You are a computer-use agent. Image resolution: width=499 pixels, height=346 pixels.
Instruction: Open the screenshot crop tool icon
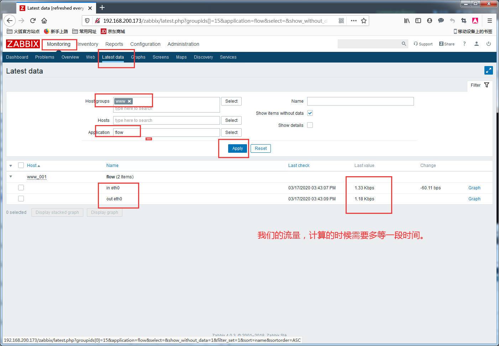tap(463, 21)
